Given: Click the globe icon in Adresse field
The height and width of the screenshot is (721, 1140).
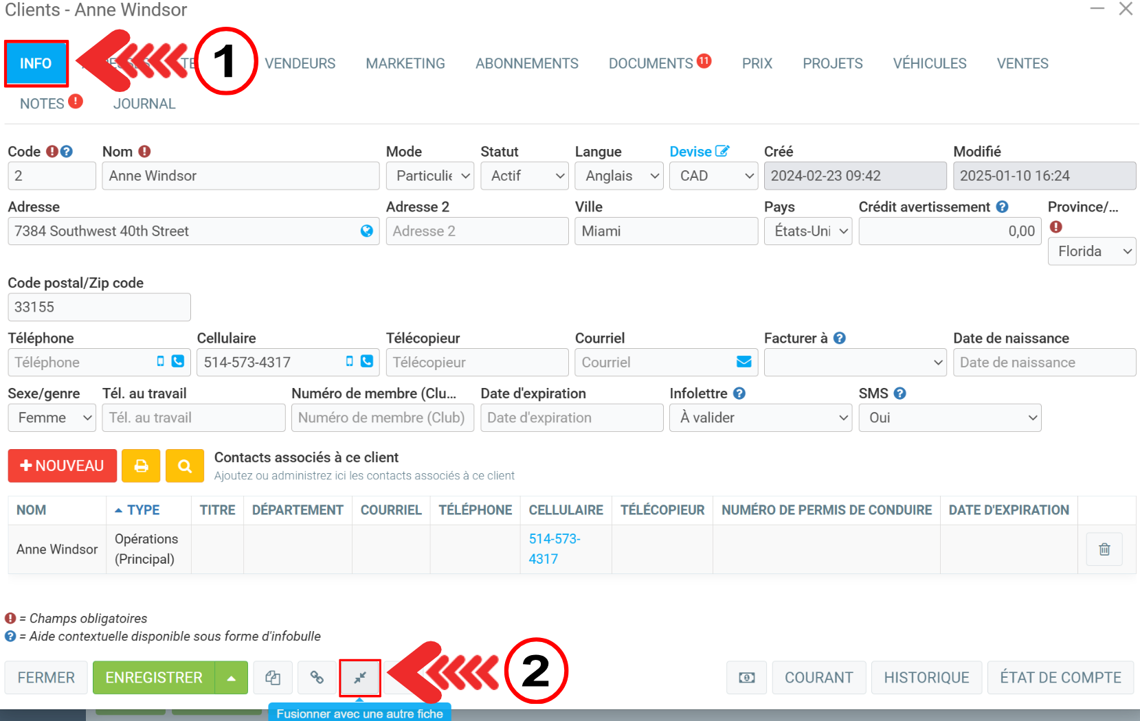Looking at the screenshot, I should tap(367, 231).
